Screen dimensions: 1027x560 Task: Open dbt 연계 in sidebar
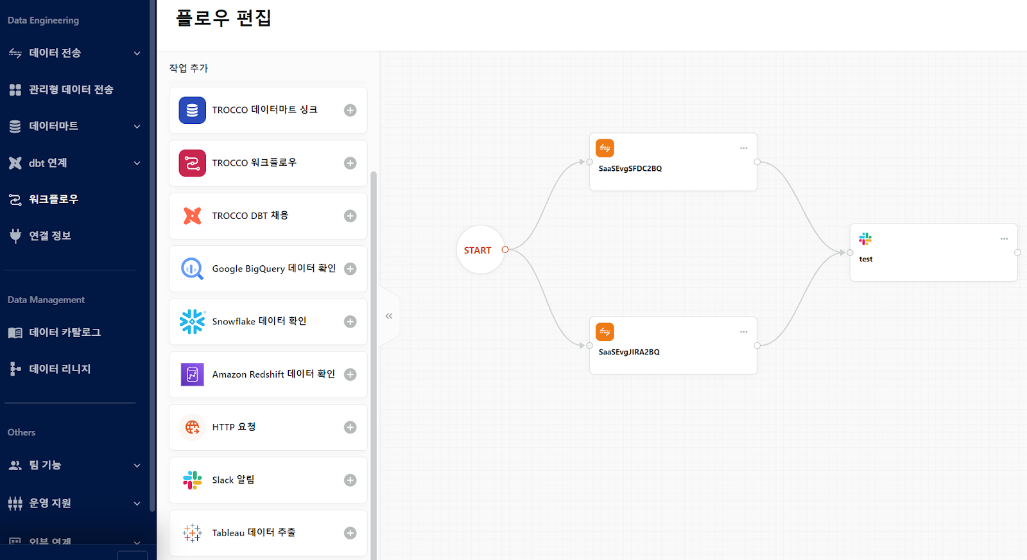(47, 163)
